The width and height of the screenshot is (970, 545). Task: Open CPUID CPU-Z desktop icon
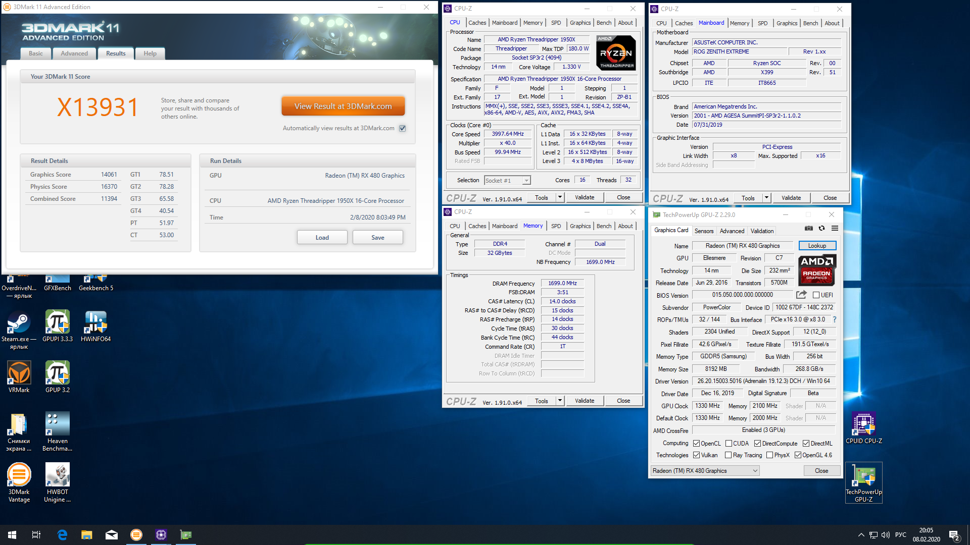(864, 428)
